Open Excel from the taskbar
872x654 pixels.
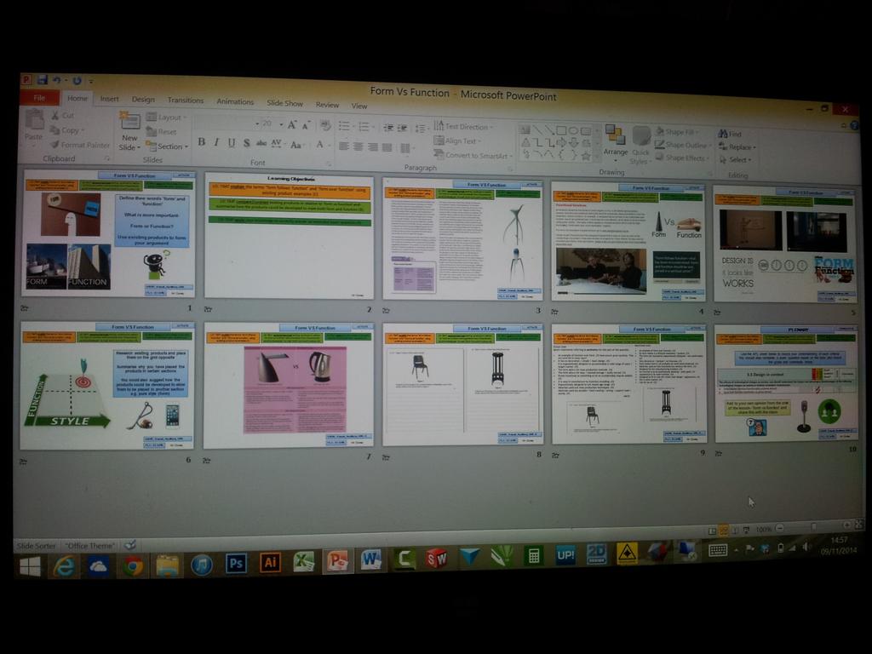point(304,561)
